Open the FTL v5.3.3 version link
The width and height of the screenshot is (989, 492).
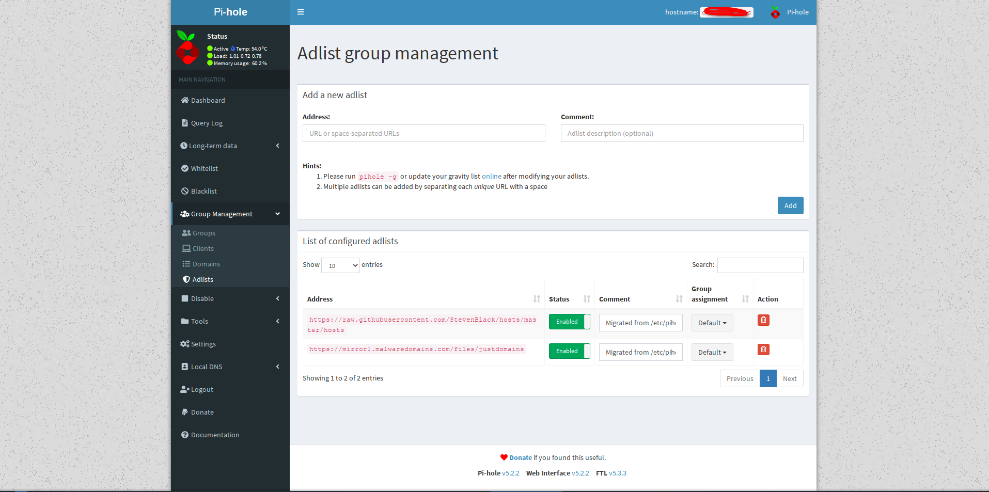[x=618, y=473]
